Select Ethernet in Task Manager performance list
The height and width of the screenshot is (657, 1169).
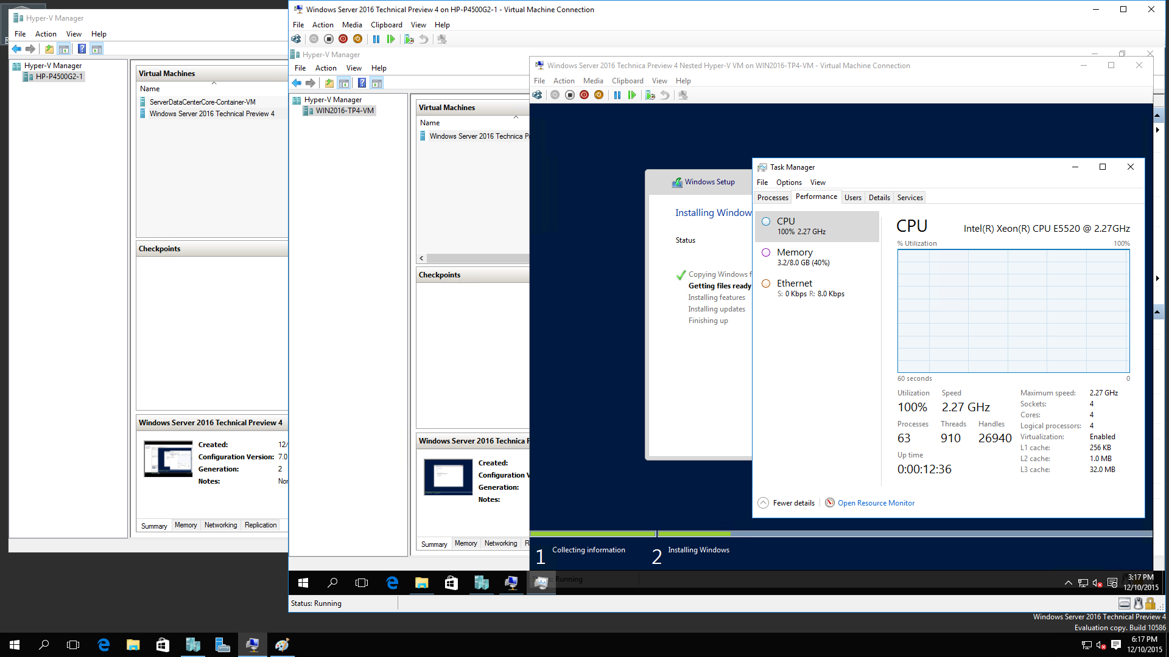click(816, 288)
